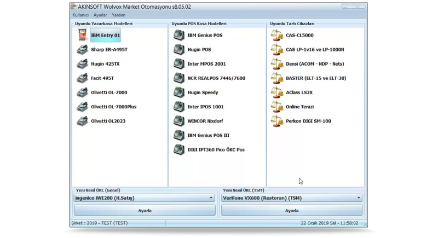This screenshot has height=238, width=438.
Task: Pick the Olivetti OL-7000Plus register icon
Action: coord(82,107)
